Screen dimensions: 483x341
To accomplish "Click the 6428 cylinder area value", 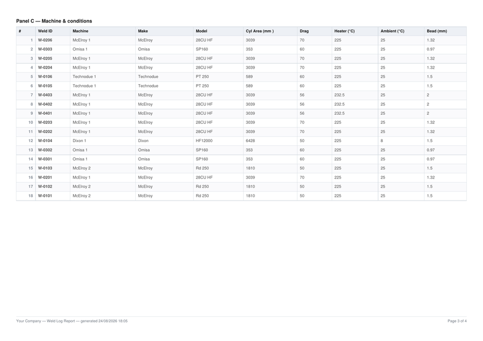I will 250,140.
